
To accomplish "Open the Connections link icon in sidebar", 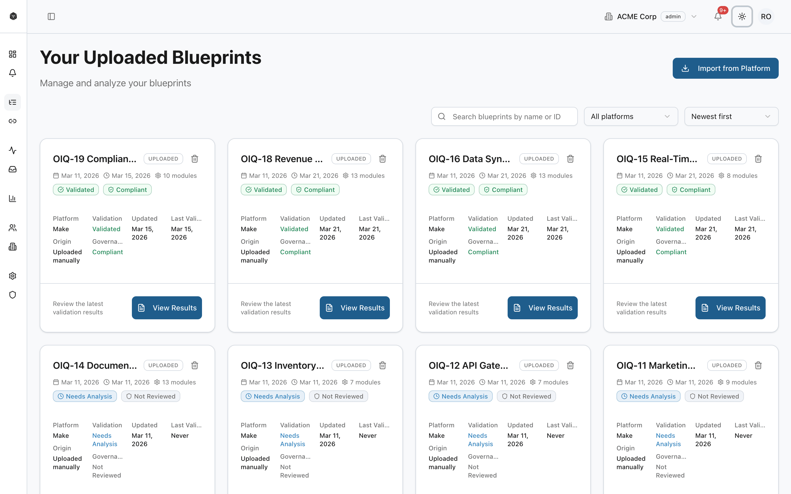I will [12, 121].
